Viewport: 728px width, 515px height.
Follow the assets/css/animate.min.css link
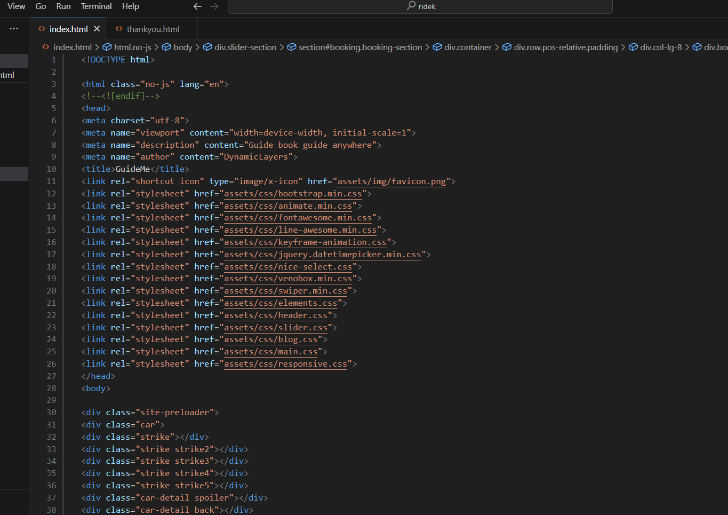tap(288, 206)
